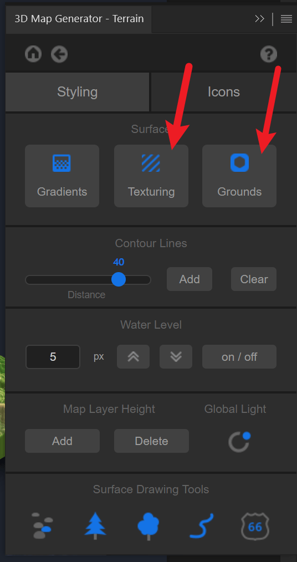
Task: Click the water level px input field
Action: click(x=53, y=356)
